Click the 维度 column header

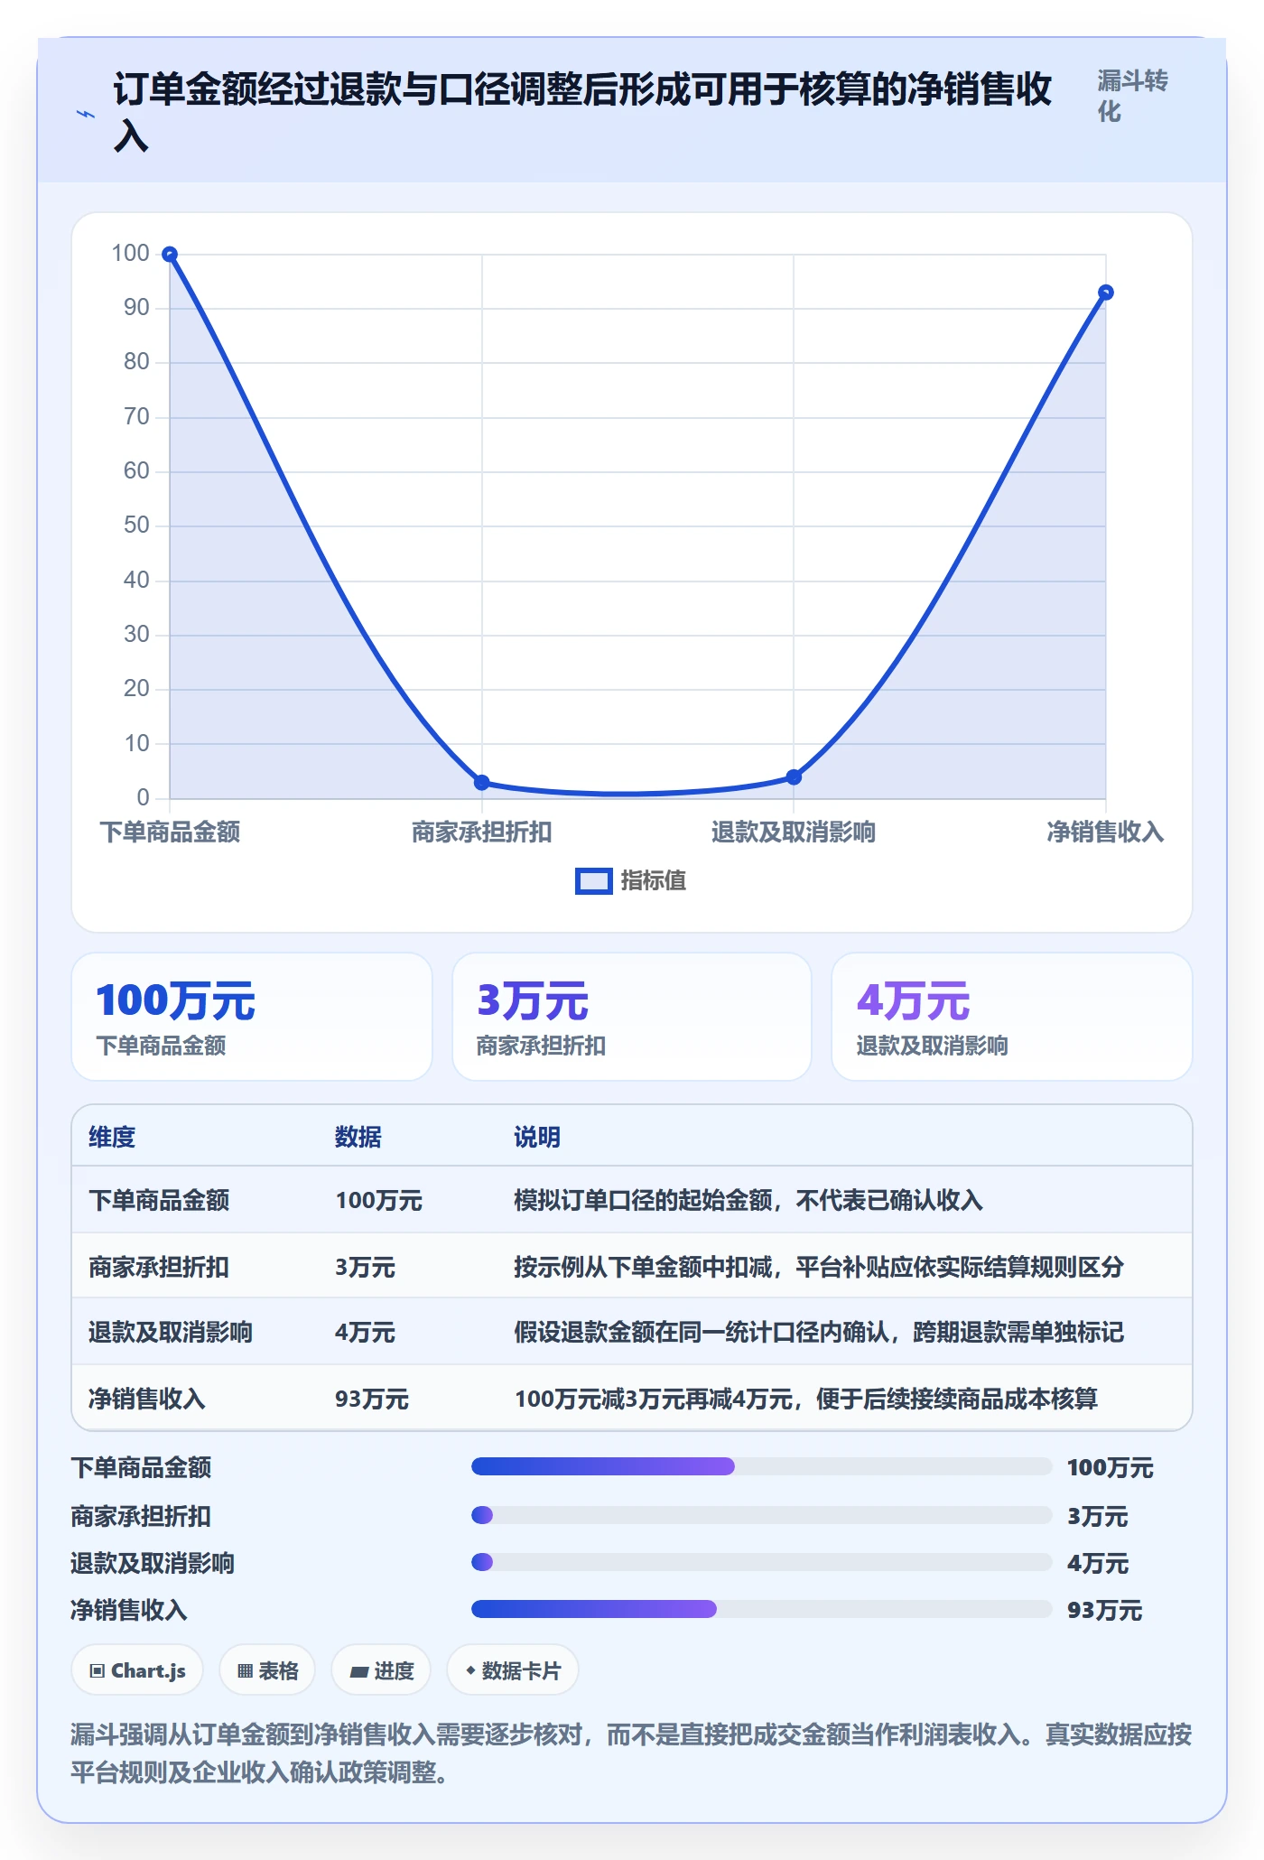click(112, 1137)
